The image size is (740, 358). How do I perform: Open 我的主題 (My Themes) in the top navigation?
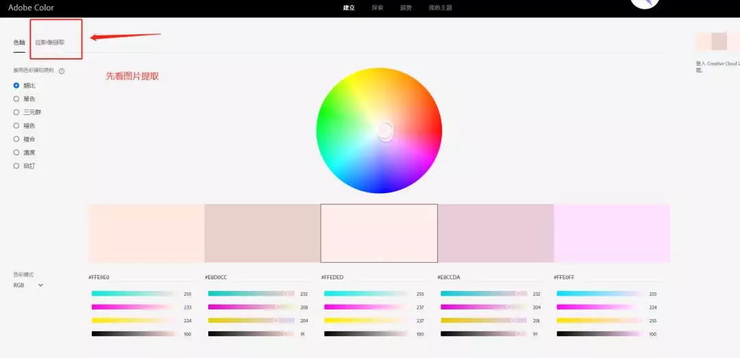[x=440, y=8]
